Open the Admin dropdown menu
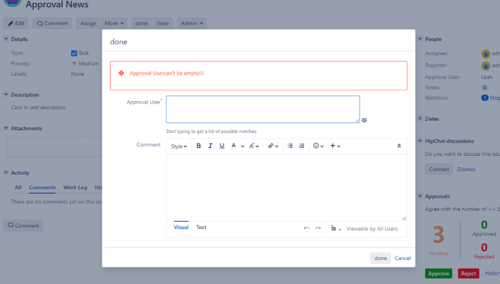 [x=191, y=24]
